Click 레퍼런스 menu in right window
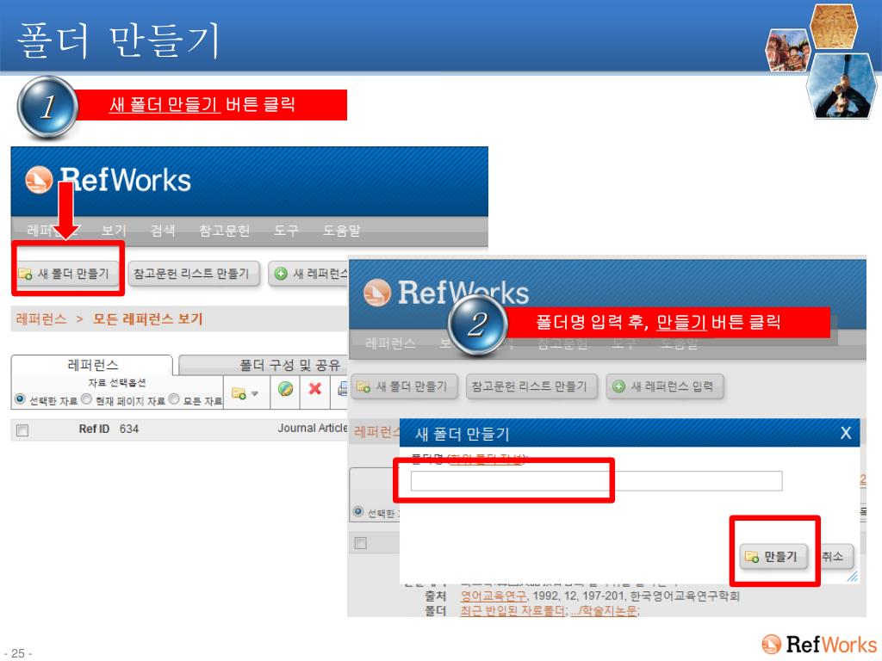 click(x=390, y=343)
